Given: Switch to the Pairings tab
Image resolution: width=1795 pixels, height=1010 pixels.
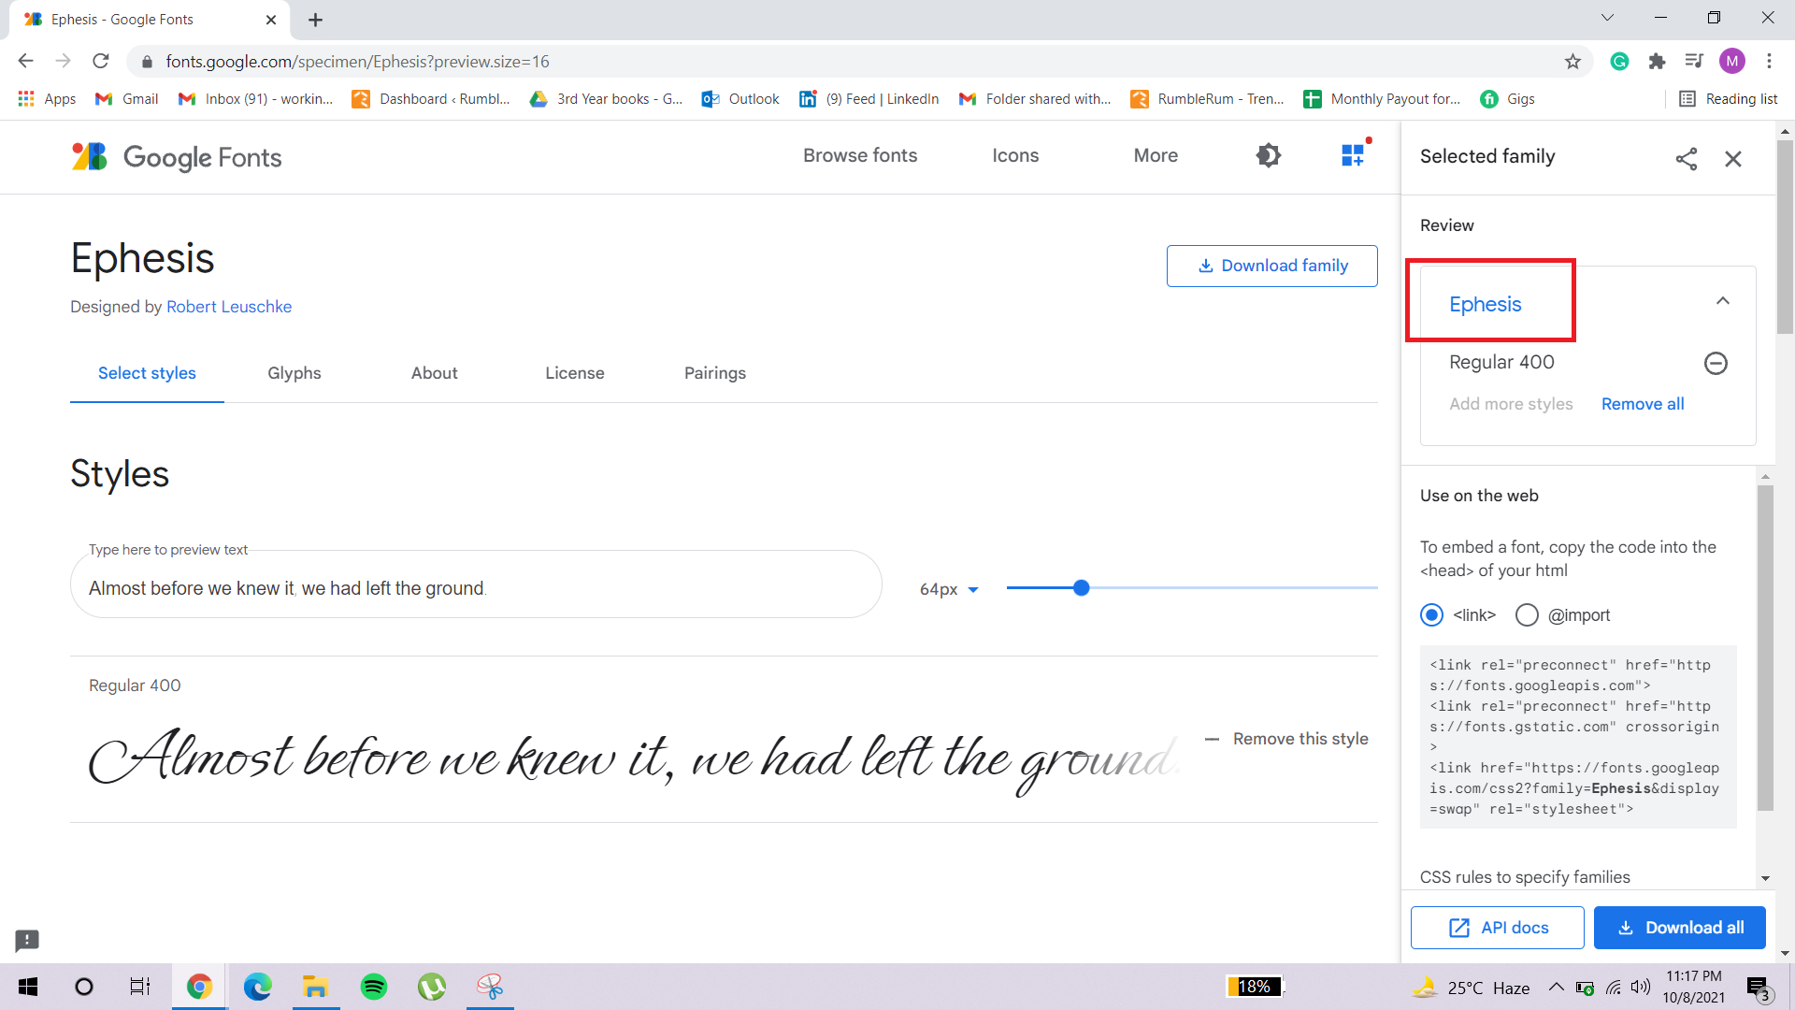Looking at the screenshot, I should pos(715,373).
